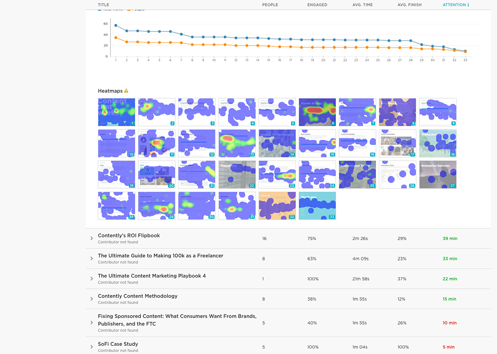Expand The Ultimate Guide to Making 100k row
The height and width of the screenshot is (354, 497).
92,259
